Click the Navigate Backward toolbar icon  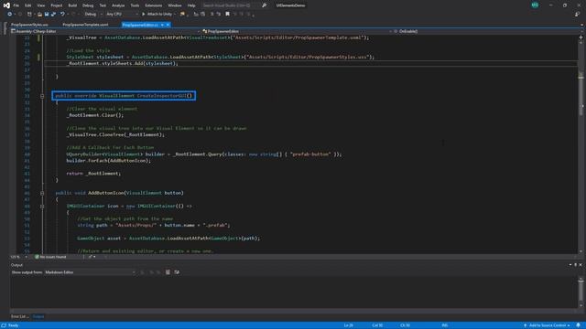(9, 15)
